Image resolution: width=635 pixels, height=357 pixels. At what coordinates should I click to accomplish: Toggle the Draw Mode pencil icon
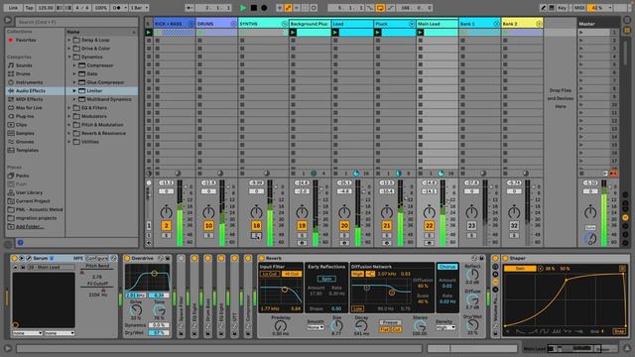click(544, 8)
